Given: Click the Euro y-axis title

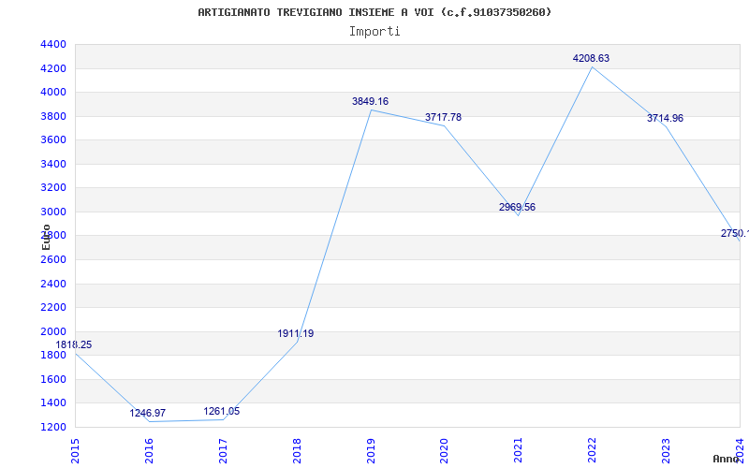Looking at the screenshot, I should [x=46, y=237].
